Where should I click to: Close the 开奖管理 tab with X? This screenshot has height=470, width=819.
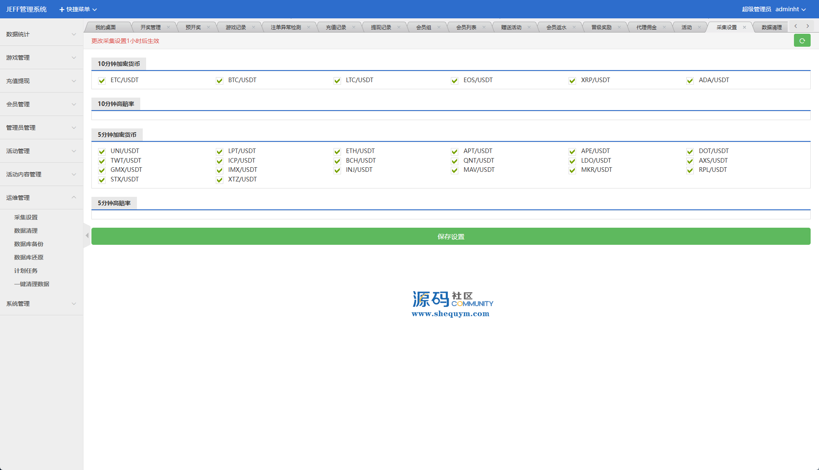(168, 28)
